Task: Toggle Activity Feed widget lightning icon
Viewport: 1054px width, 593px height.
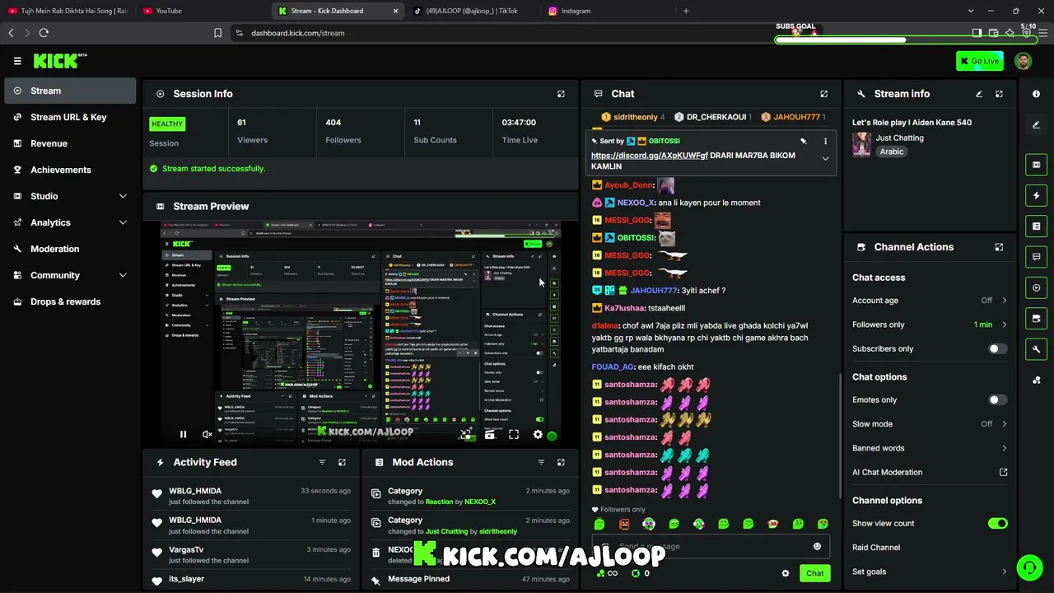Action: click(1036, 195)
